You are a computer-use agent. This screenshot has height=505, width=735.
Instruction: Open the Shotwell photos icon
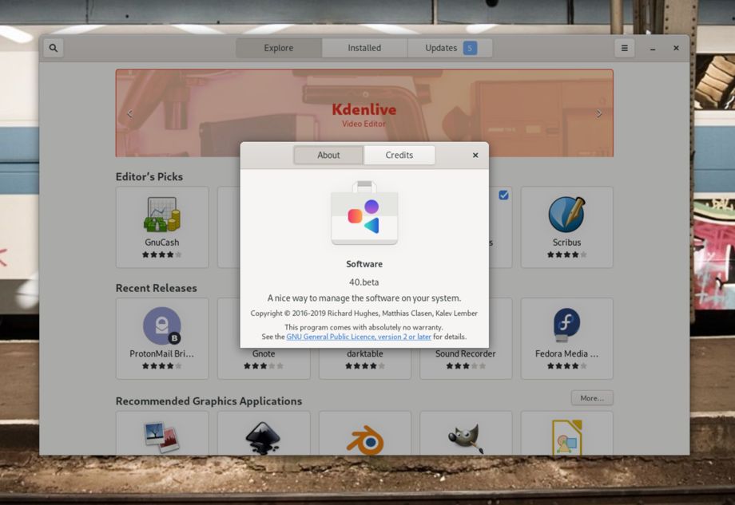point(161,438)
